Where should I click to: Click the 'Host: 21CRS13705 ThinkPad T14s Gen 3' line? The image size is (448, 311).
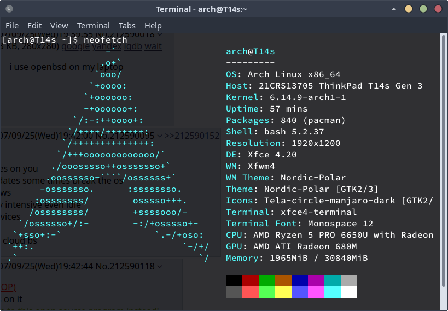(x=324, y=86)
